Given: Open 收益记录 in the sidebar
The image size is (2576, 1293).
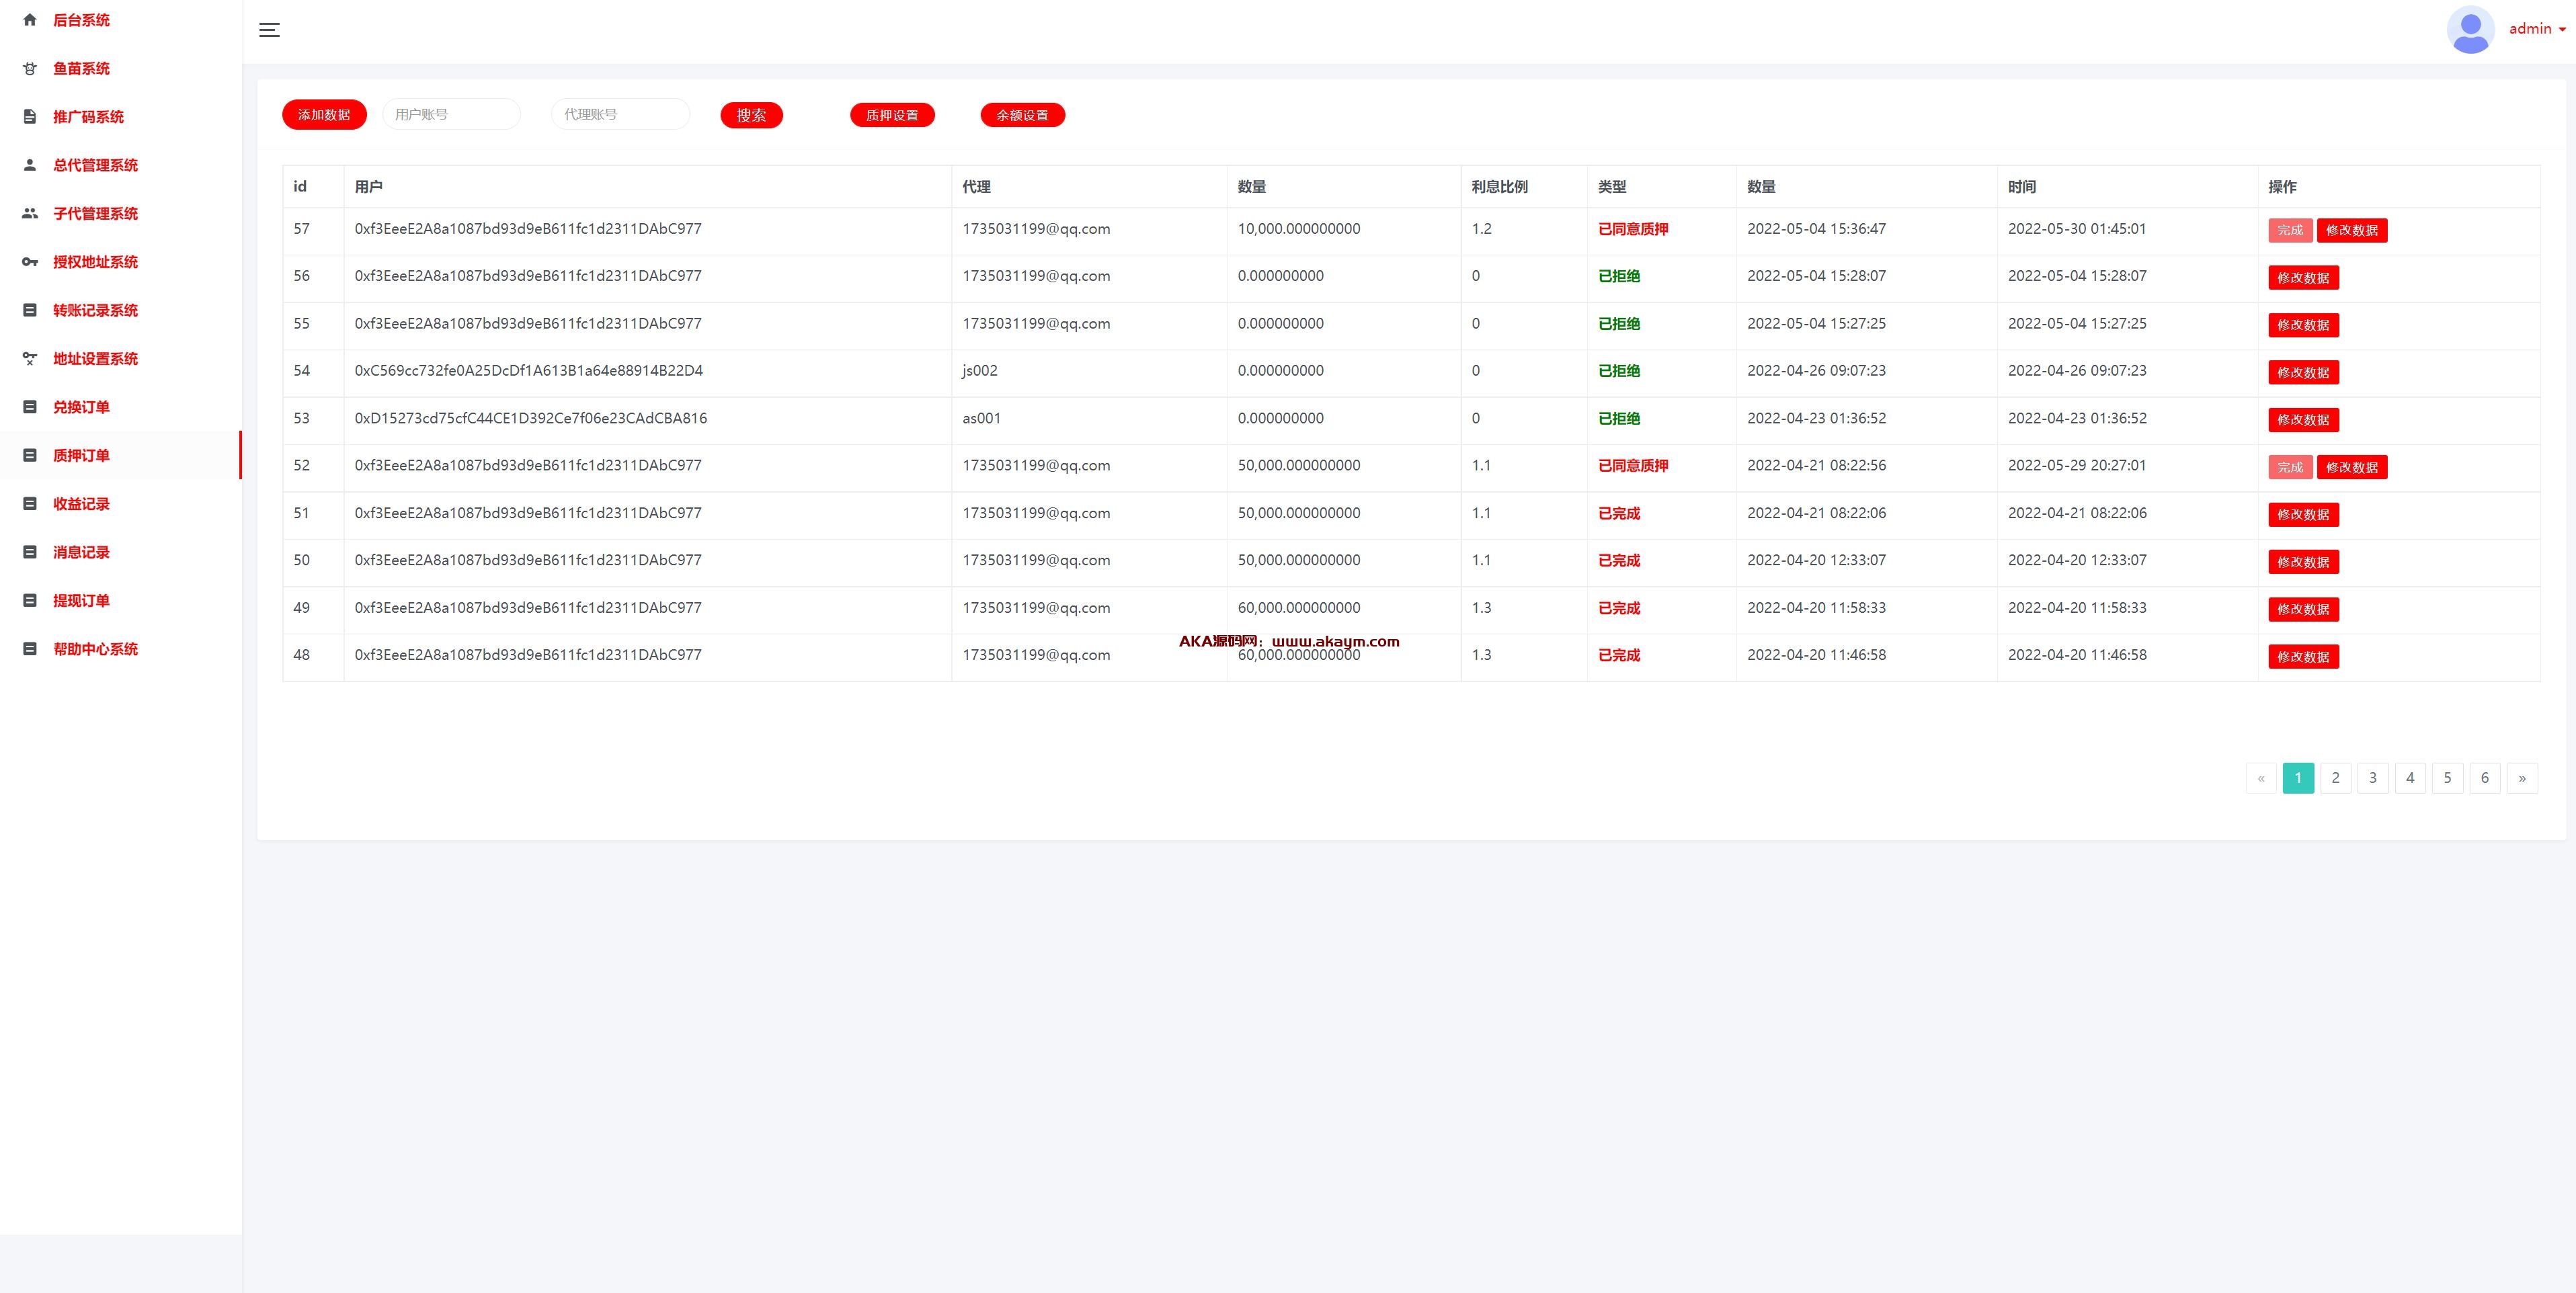Looking at the screenshot, I should pos(81,504).
